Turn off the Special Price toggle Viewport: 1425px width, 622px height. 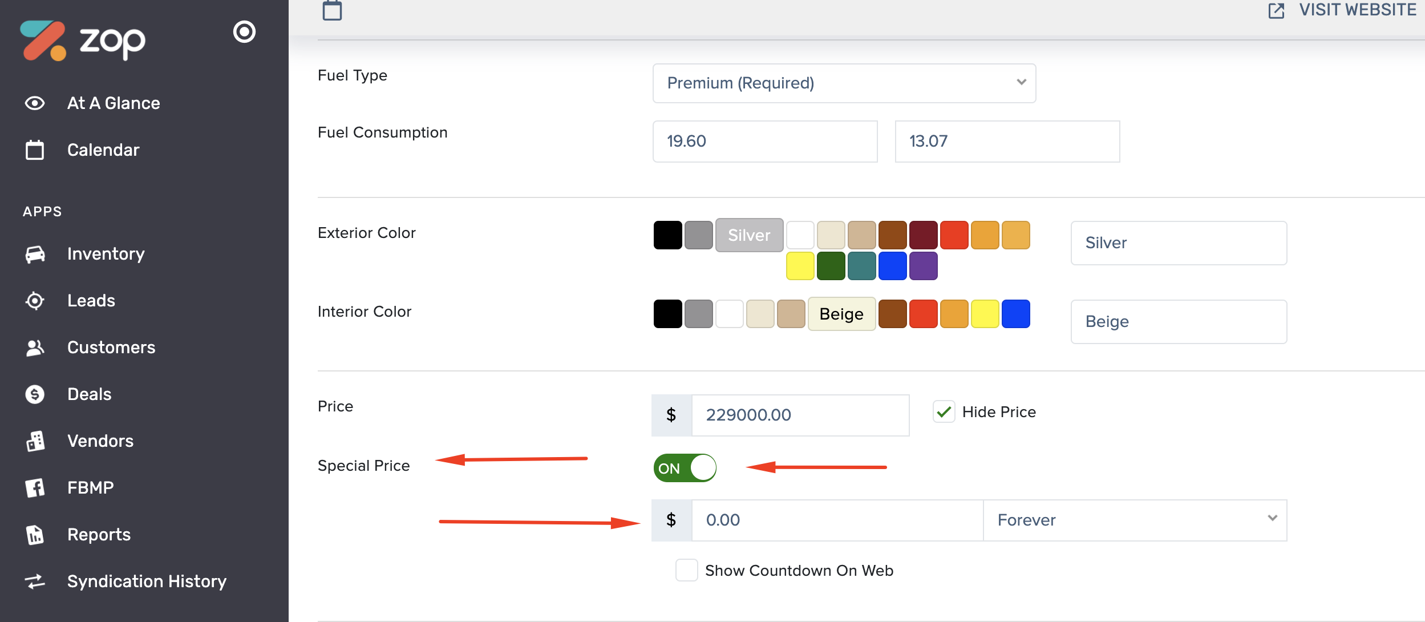pos(685,468)
